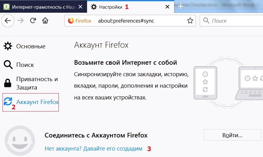Viewport: 263px width, 157px height.
Task: Click the Аккаунт Firefox page heading
Action: click(x=101, y=45)
